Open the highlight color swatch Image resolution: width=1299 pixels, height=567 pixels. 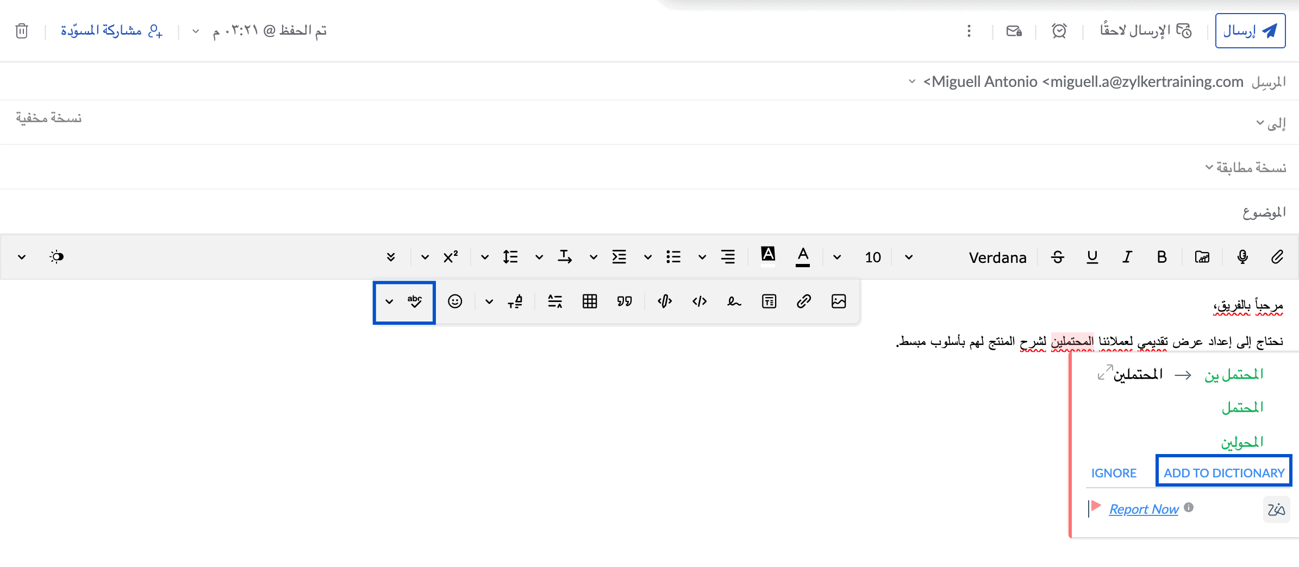click(768, 256)
